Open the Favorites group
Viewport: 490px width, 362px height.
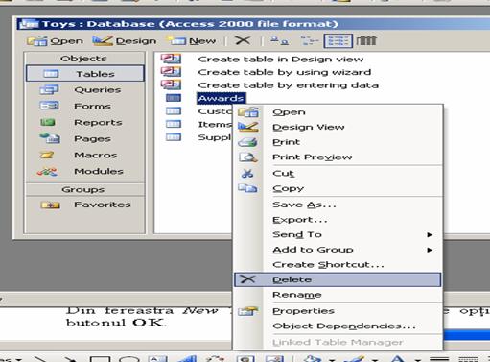[85, 205]
